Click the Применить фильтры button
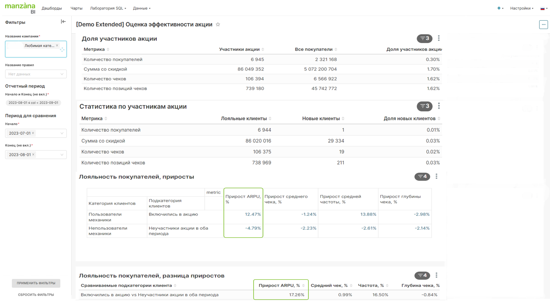The width and height of the screenshot is (550, 306). click(36, 283)
